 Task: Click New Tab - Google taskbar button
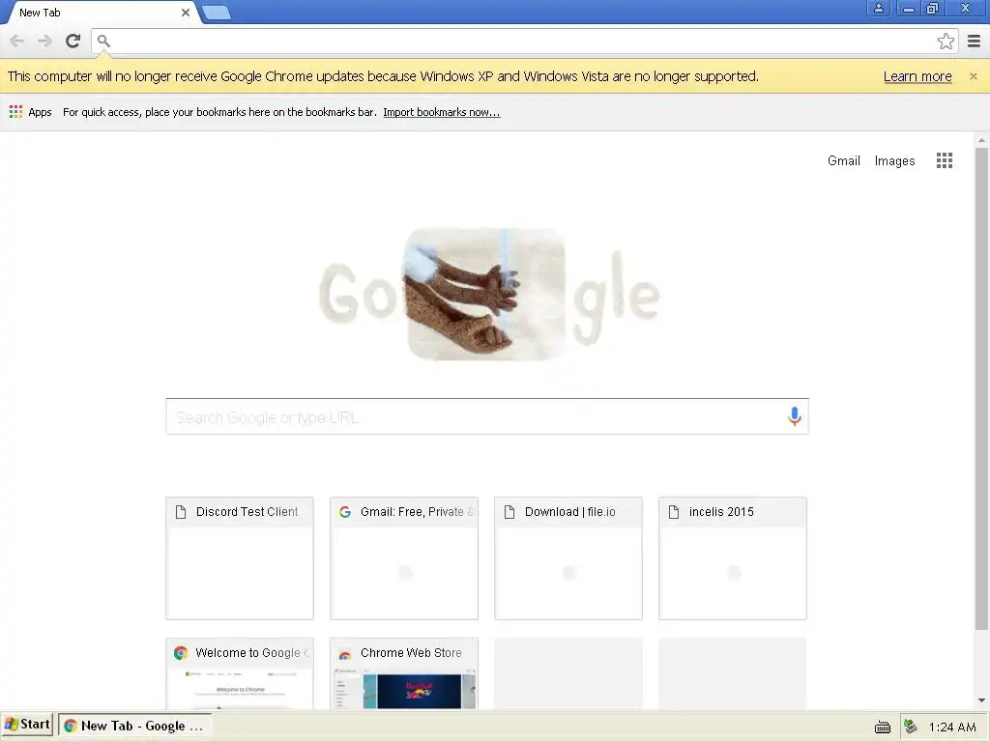tap(135, 726)
